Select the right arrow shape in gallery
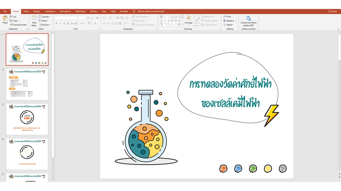 point(172,21)
